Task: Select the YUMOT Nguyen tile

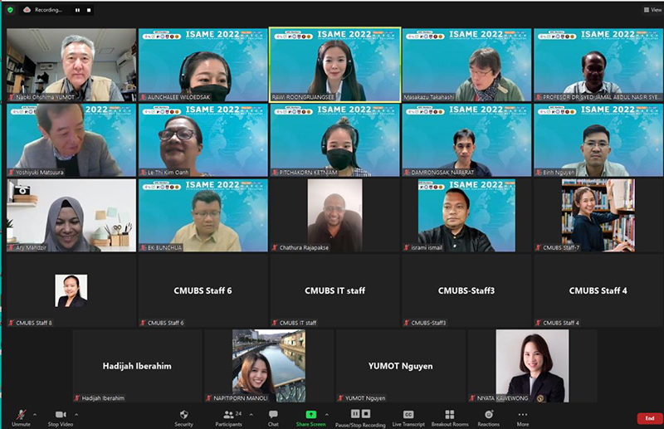Action: point(401,366)
